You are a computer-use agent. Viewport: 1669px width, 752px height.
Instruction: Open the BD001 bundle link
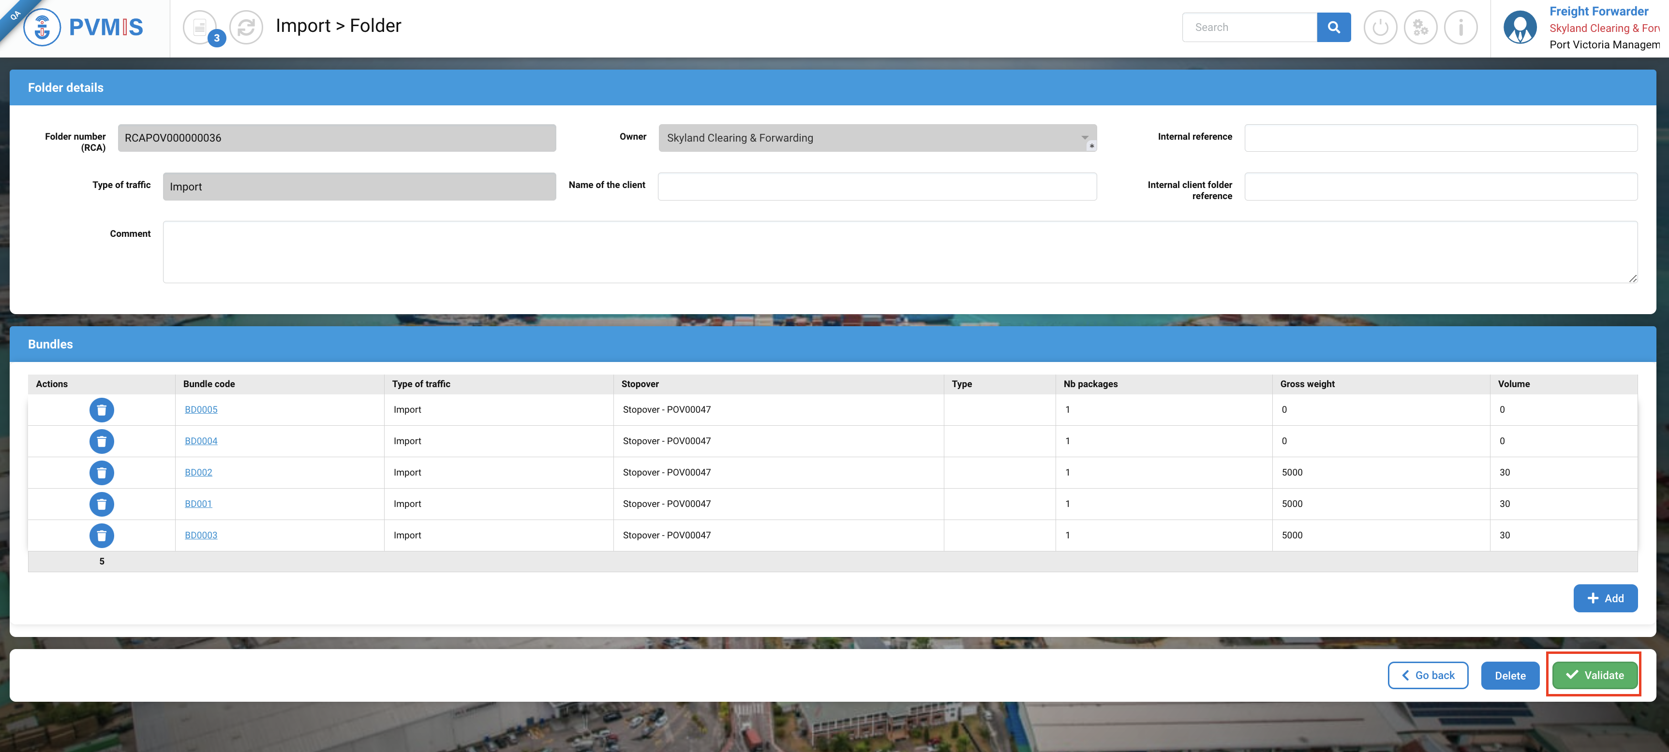click(198, 504)
